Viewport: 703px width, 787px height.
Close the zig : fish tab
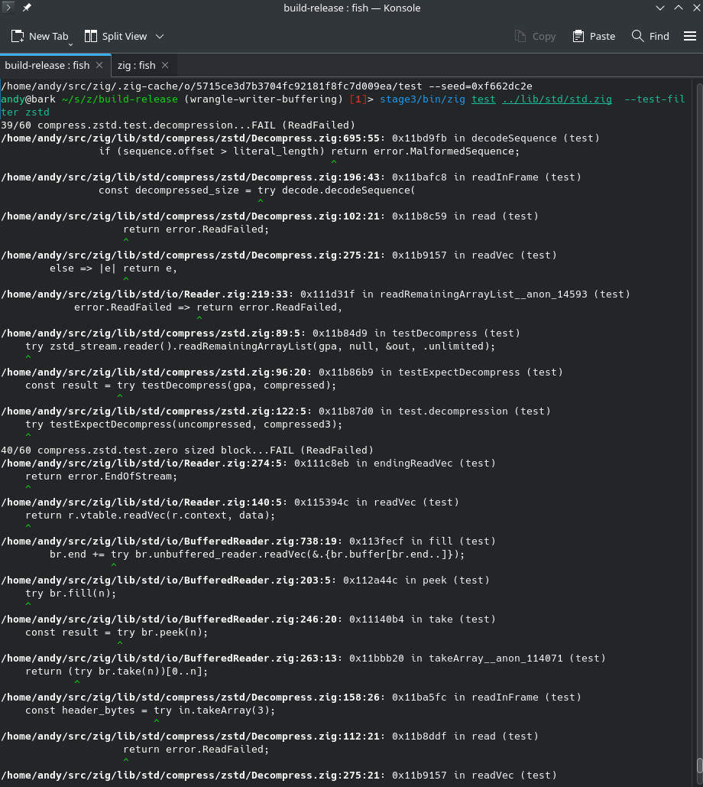[165, 65]
